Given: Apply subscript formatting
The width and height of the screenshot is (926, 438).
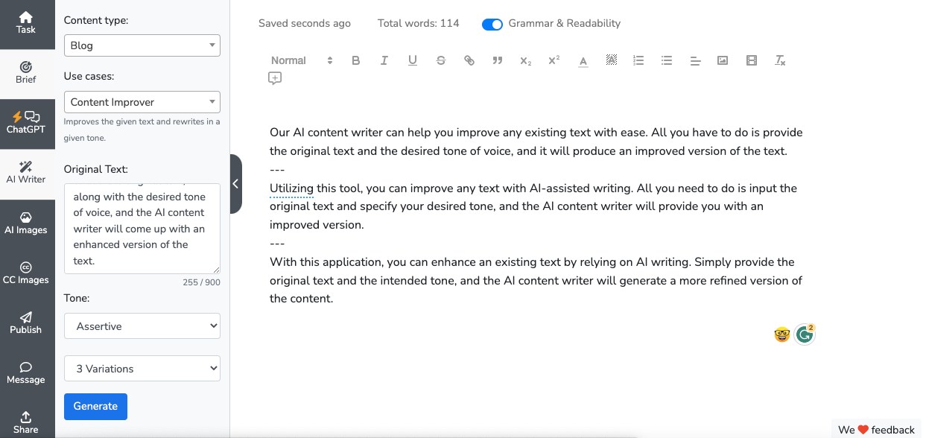Looking at the screenshot, I should click(526, 61).
